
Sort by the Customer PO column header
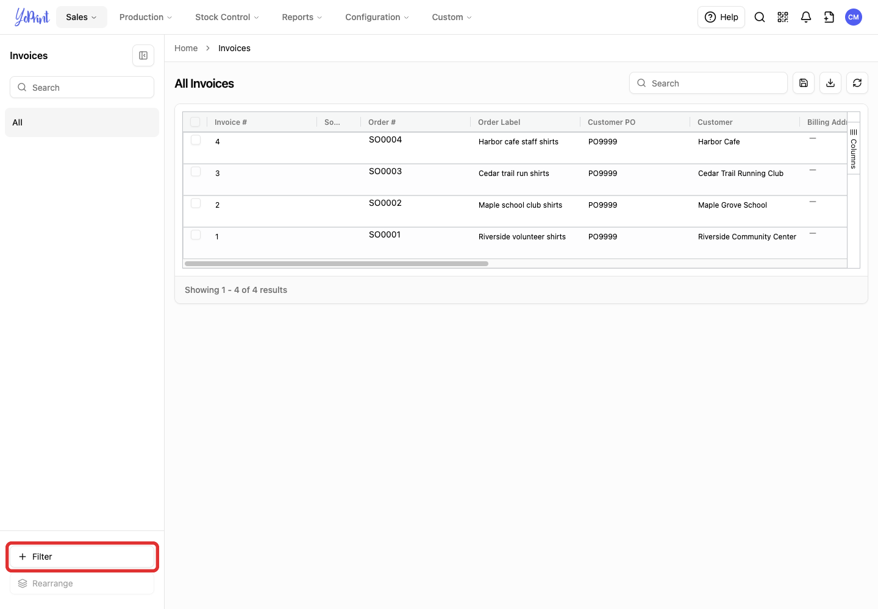coord(612,122)
